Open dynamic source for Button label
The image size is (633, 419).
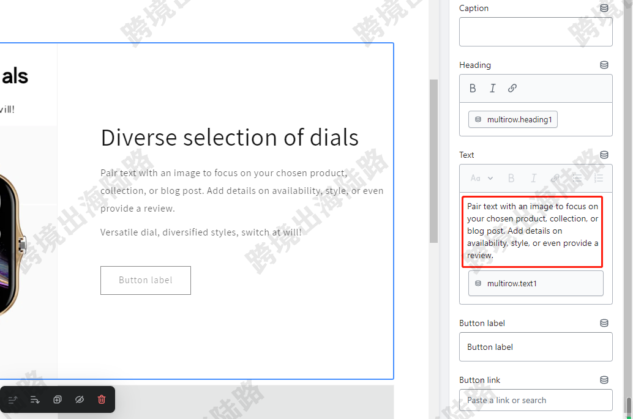pyautogui.click(x=604, y=323)
